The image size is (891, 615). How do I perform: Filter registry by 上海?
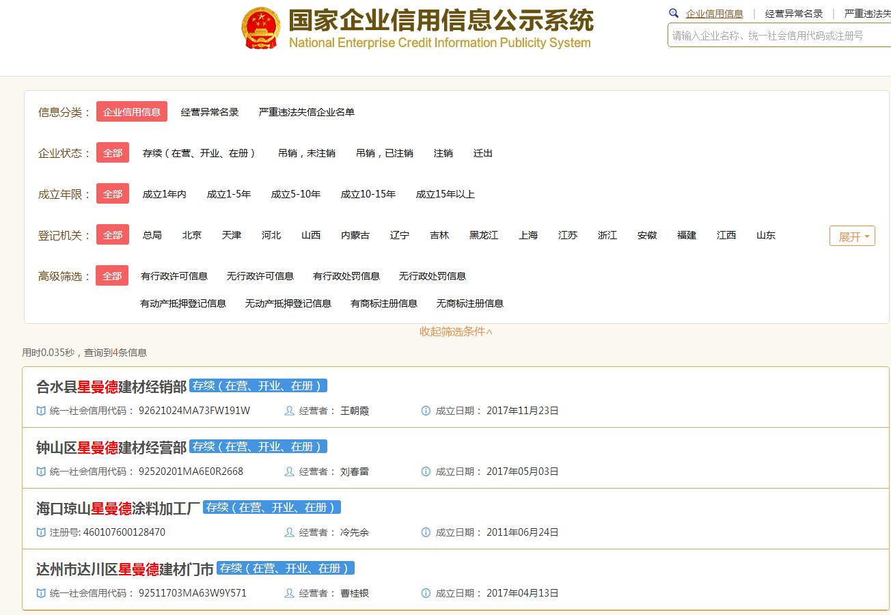click(x=528, y=235)
